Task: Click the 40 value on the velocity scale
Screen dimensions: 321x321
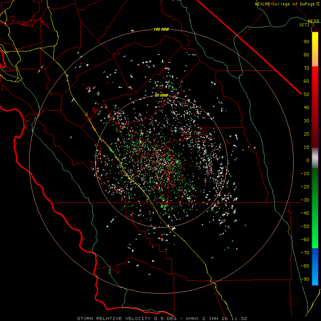Action: 306,108
